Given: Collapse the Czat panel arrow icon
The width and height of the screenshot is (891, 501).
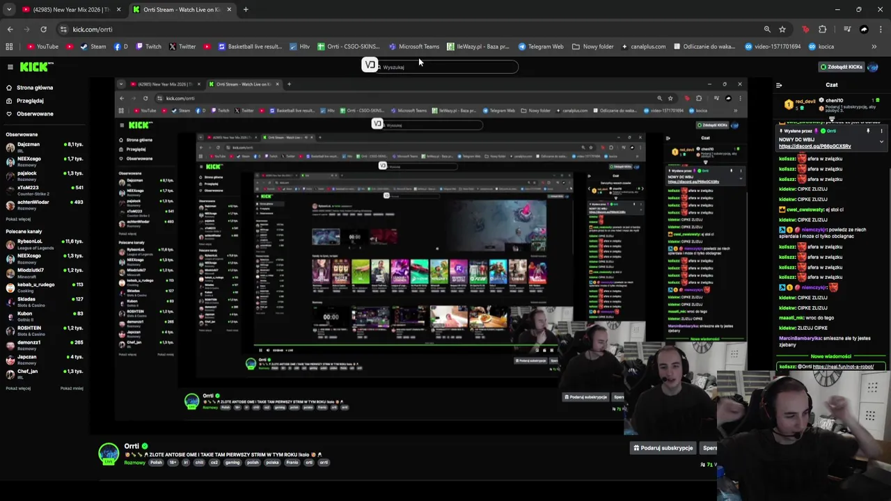Looking at the screenshot, I should tap(779, 85).
